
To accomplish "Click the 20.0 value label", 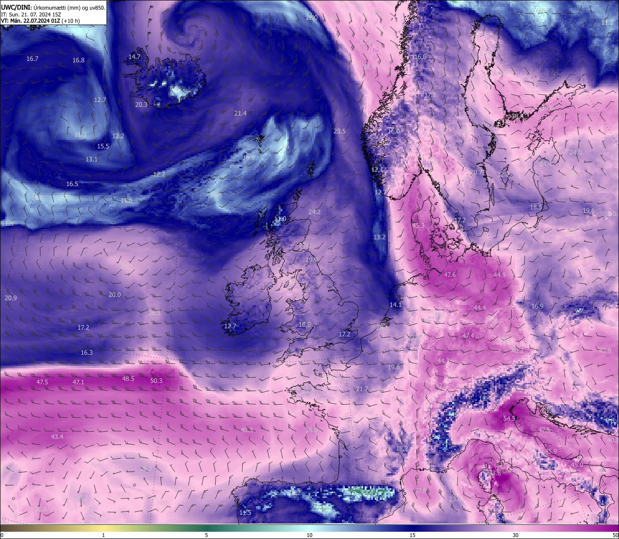I will [x=115, y=294].
